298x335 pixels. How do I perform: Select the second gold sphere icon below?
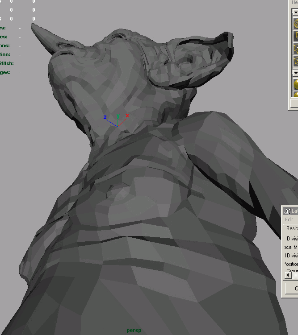click(x=296, y=95)
